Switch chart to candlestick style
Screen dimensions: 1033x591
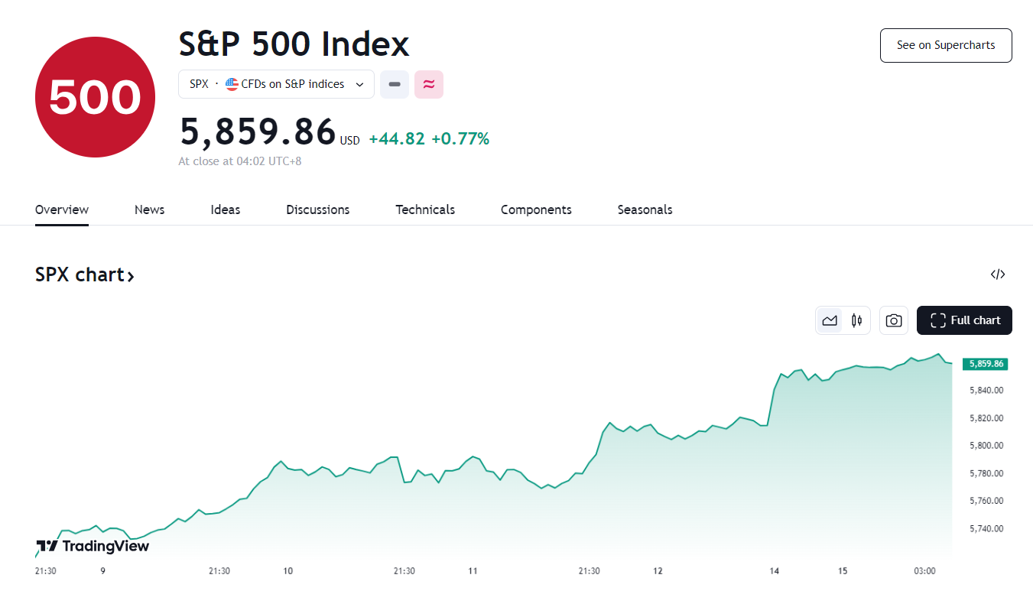856,320
